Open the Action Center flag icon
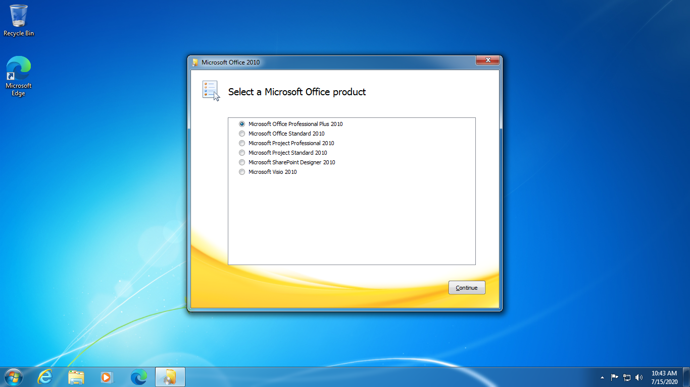This screenshot has height=387, width=690. pos(615,377)
